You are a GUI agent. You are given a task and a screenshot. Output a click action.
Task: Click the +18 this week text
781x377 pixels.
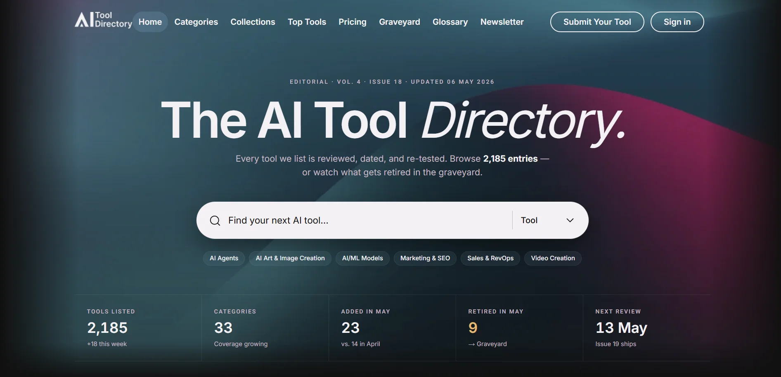point(107,344)
